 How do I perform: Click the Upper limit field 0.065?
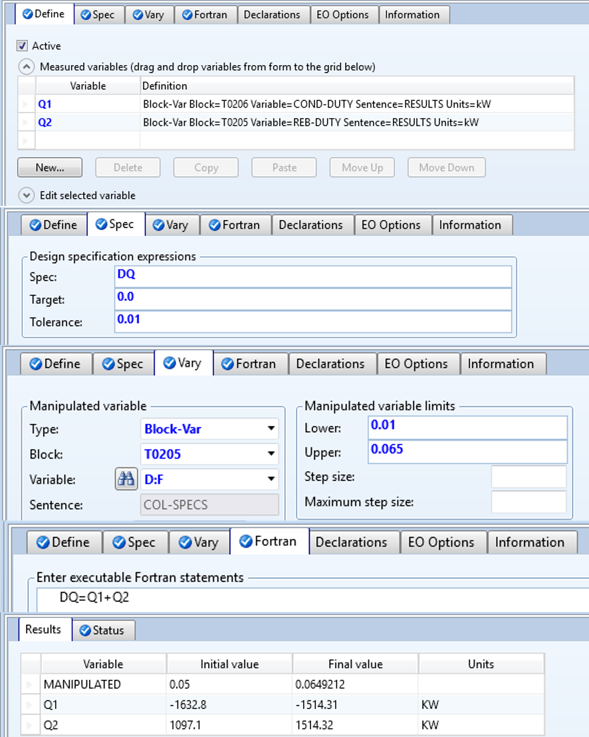468,452
